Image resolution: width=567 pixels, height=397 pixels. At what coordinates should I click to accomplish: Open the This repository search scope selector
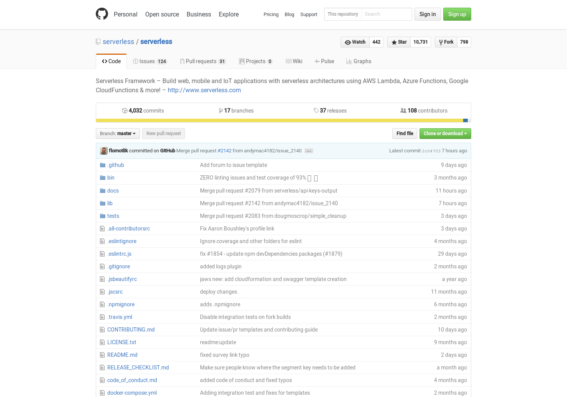click(343, 14)
